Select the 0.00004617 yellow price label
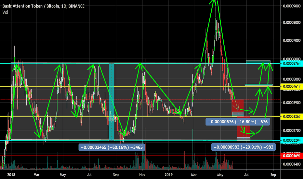This screenshot has width=303, height=179. pos(292,87)
